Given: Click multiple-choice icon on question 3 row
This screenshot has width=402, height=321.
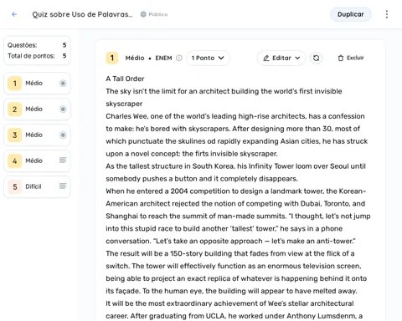Looking at the screenshot, I should point(63,135).
